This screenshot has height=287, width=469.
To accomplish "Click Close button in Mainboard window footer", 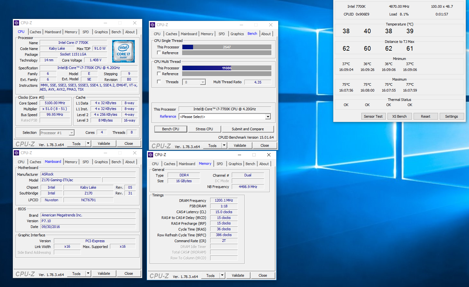I will coord(129,273).
